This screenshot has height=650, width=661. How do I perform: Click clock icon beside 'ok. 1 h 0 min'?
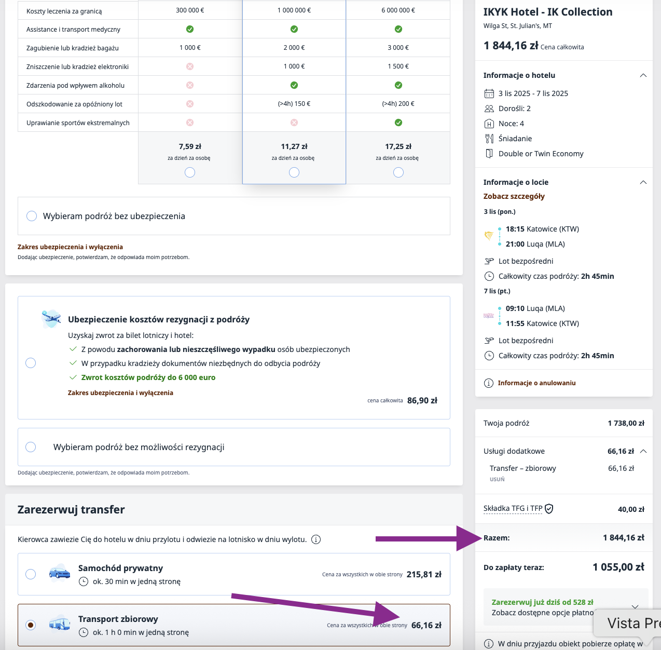[84, 632]
